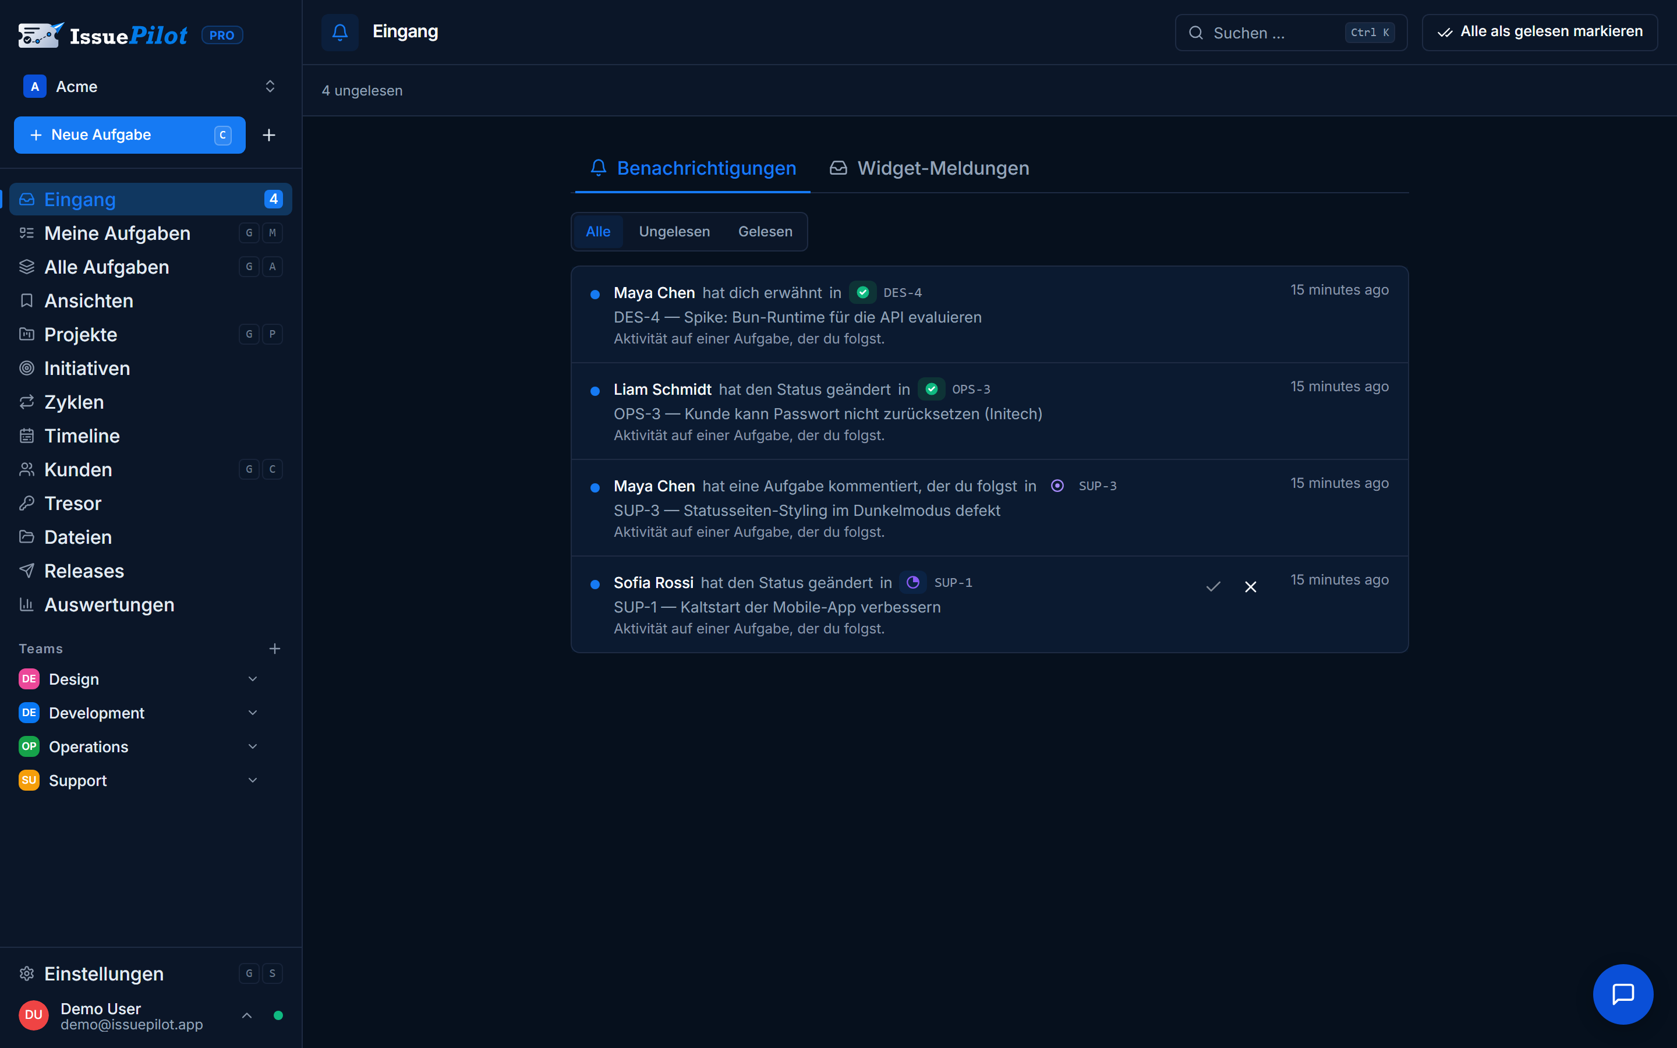
Task: Open Auswertungen analytics
Action: (150, 604)
